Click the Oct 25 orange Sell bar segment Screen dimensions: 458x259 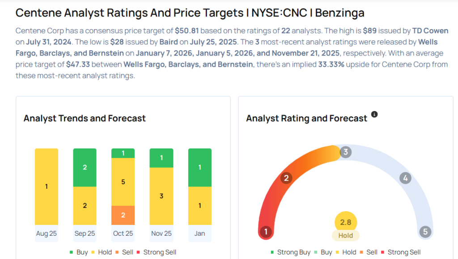pos(123,215)
